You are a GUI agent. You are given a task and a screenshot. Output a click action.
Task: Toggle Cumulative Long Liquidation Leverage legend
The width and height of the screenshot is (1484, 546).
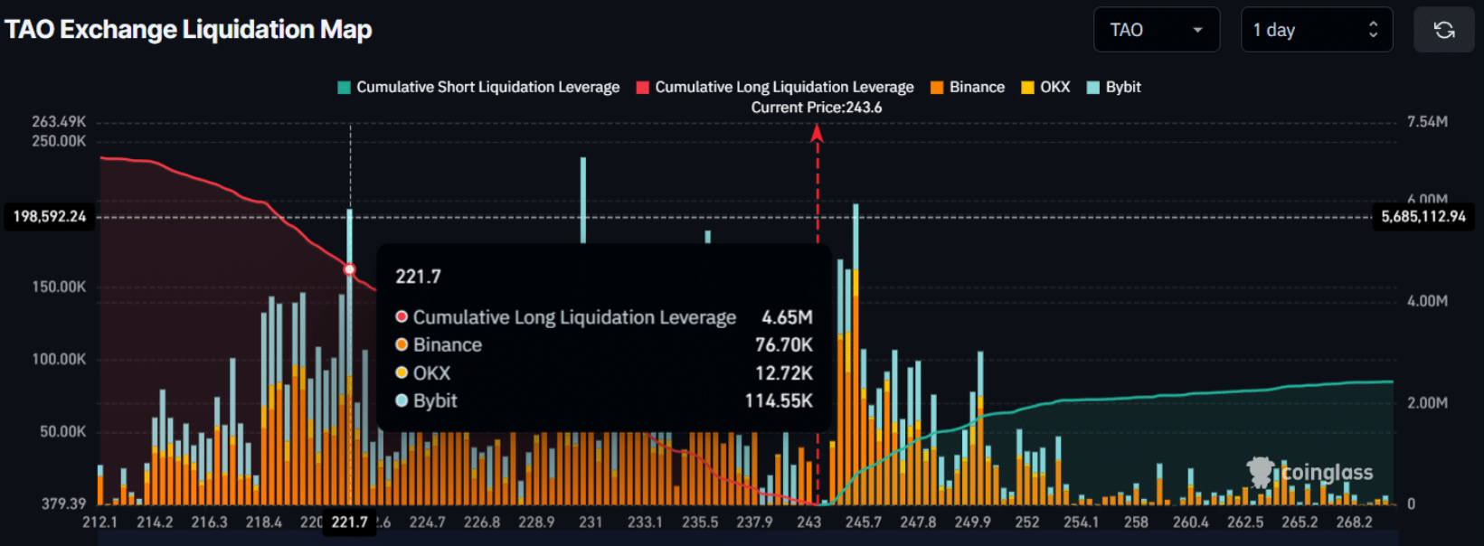tap(775, 87)
